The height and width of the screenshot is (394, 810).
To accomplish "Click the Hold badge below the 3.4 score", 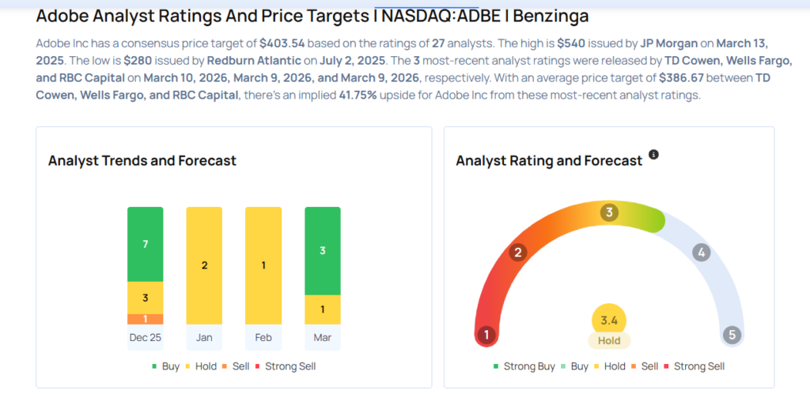I will click(x=609, y=341).
